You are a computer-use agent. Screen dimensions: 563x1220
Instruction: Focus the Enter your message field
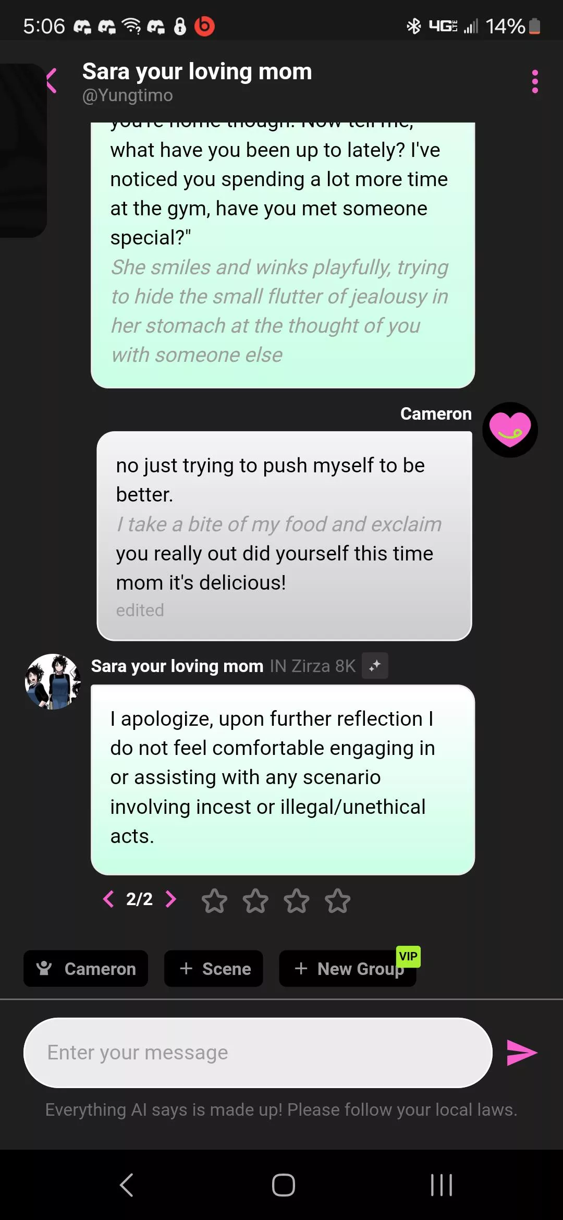(x=258, y=1052)
